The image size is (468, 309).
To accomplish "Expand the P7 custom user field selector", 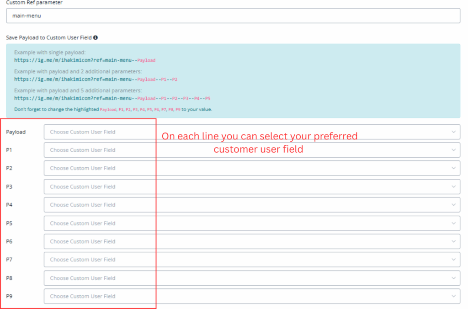I will (x=251, y=260).
